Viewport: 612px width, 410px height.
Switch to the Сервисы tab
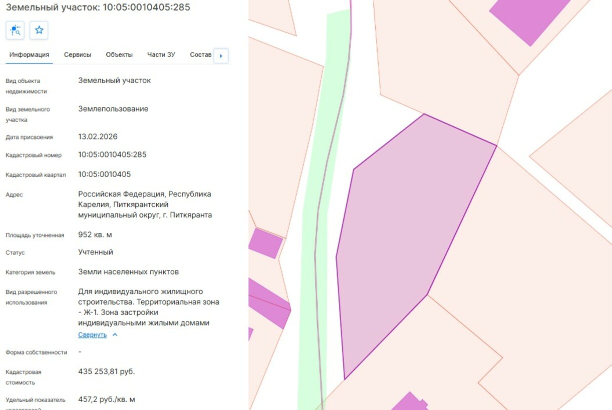(78, 55)
